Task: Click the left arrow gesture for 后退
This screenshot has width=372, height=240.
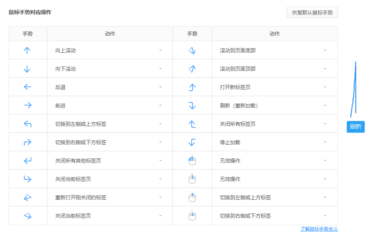Action: click(27, 87)
